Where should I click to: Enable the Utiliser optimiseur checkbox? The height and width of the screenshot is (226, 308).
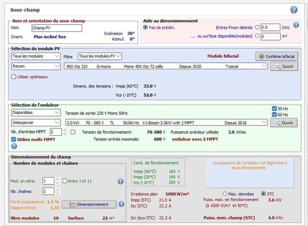coord(13,76)
